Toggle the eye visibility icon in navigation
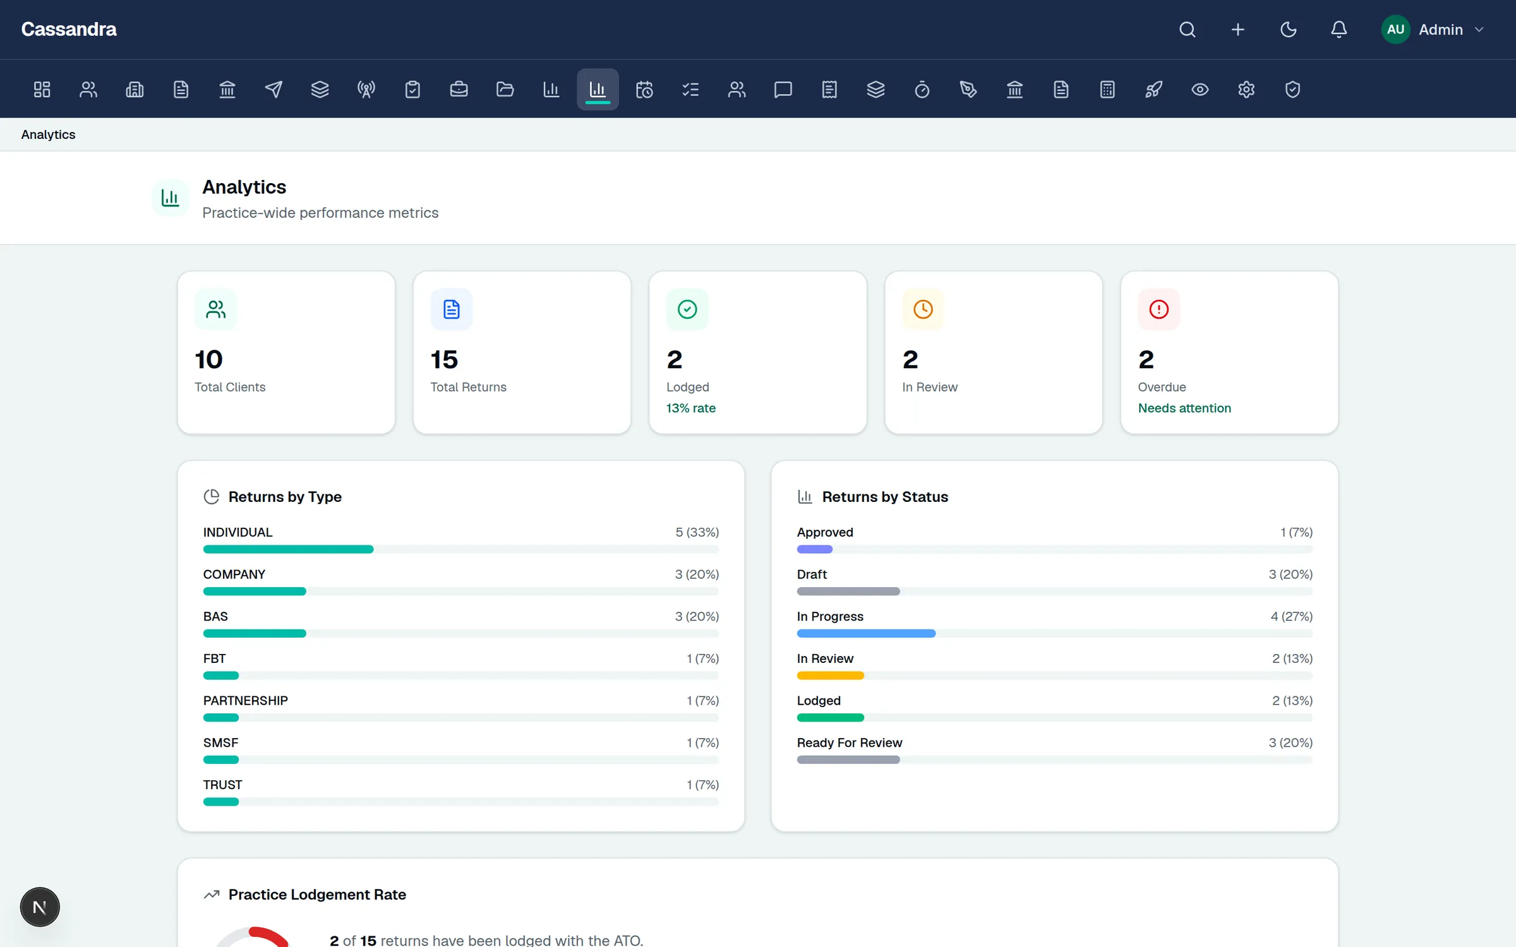Screen dimensions: 1516x947 pos(1200,90)
